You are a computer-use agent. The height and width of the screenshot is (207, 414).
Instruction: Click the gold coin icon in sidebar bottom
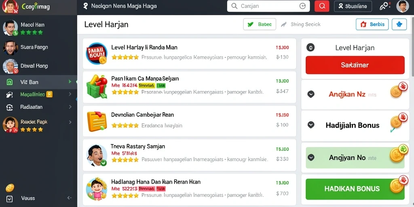[x=10, y=188]
